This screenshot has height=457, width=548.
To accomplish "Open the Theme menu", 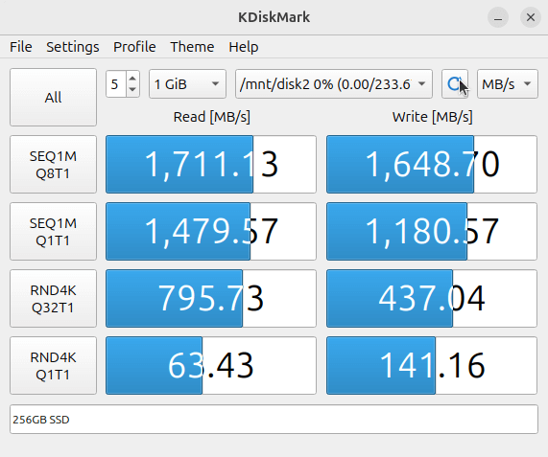I will 192,47.
